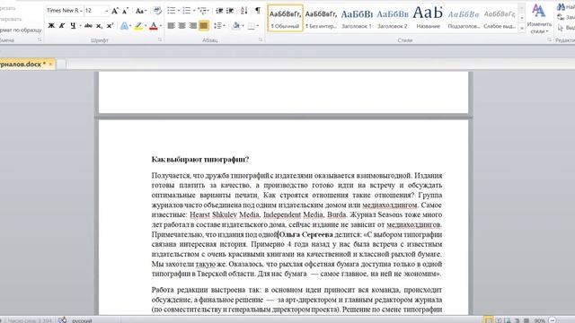
Task: Click the borders icon
Action: (251, 26)
